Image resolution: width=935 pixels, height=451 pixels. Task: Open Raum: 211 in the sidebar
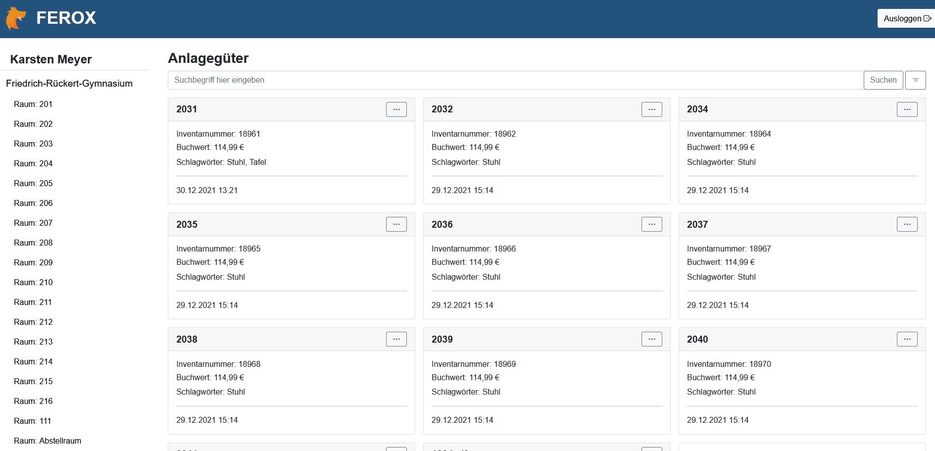click(33, 302)
